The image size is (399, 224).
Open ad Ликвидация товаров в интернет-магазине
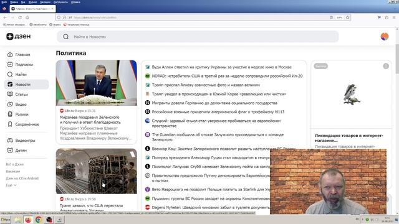(x=349, y=138)
